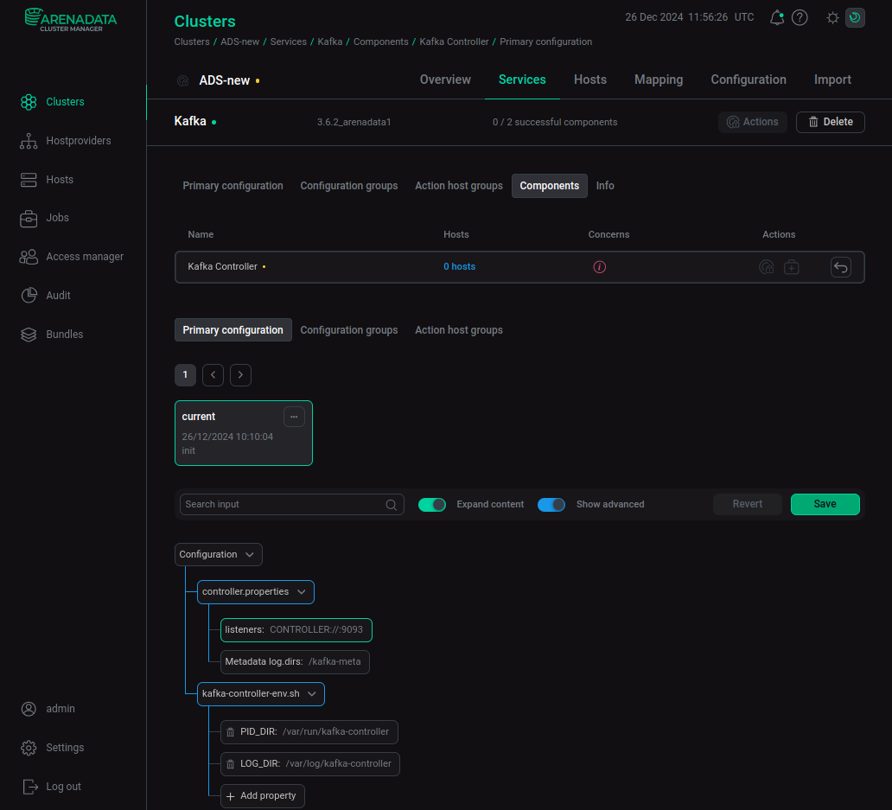Click the search magnifier icon
892x810 pixels.
coord(391,505)
